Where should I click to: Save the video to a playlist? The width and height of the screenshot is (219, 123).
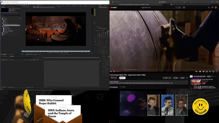pyautogui.click(x=182, y=78)
